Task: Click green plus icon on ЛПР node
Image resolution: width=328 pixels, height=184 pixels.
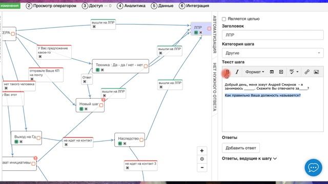Action: (196, 33)
